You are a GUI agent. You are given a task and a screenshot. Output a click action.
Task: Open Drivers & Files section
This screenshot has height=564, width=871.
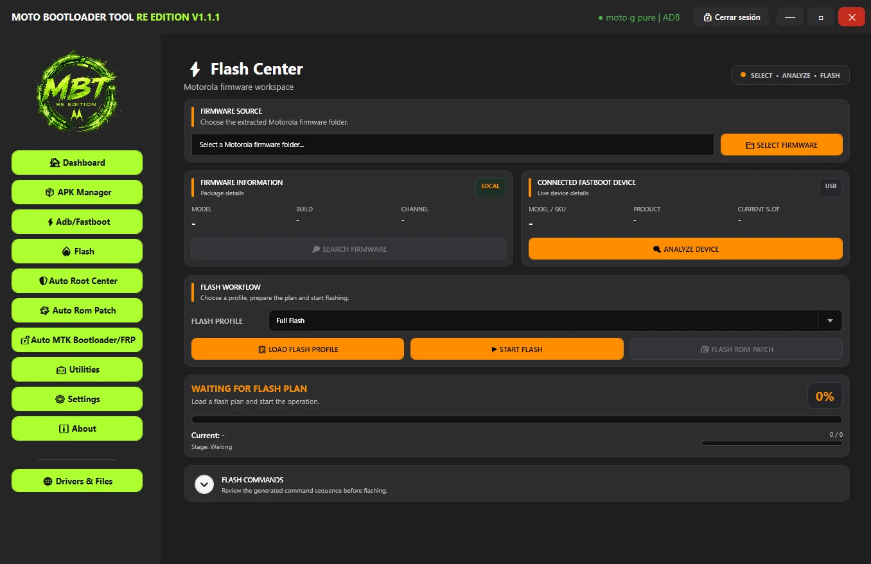click(x=77, y=481)
